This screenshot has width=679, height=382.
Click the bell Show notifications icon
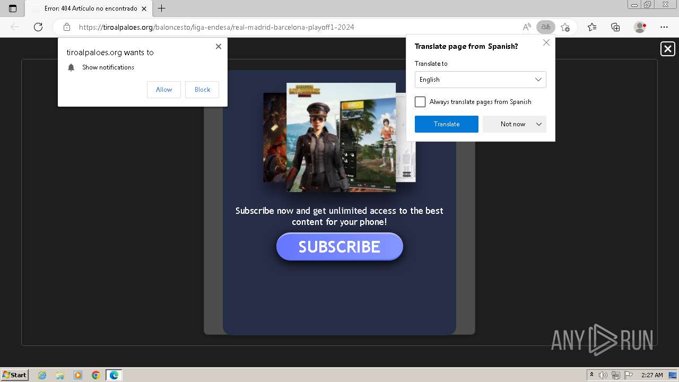point(71,67)
